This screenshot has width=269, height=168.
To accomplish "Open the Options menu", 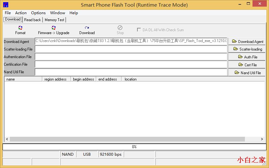I will [x=38, y=13].
